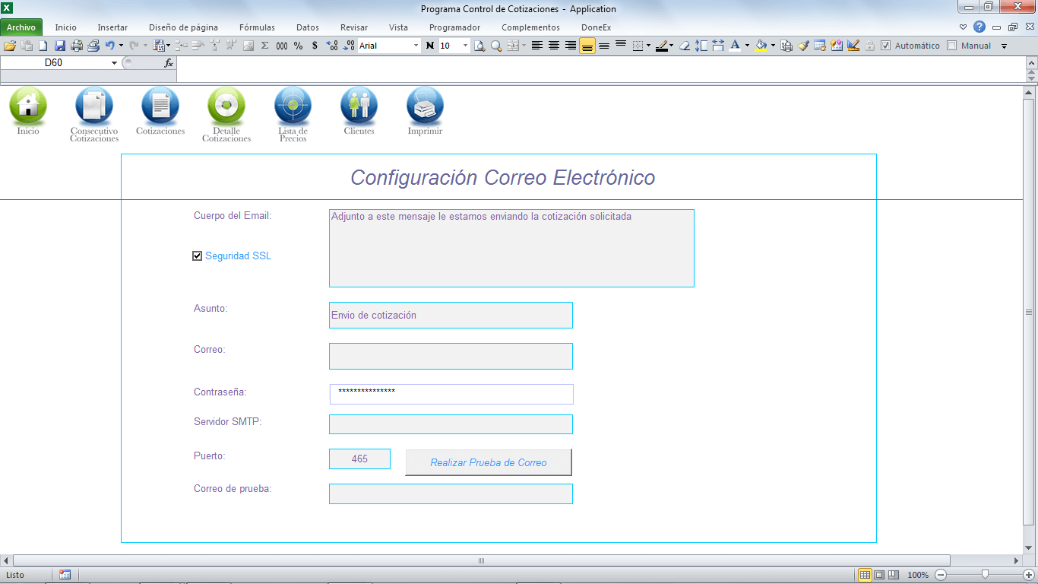Open print preview magnifier-page icon
Screen dimensions: 1038x584
[479, 46]
